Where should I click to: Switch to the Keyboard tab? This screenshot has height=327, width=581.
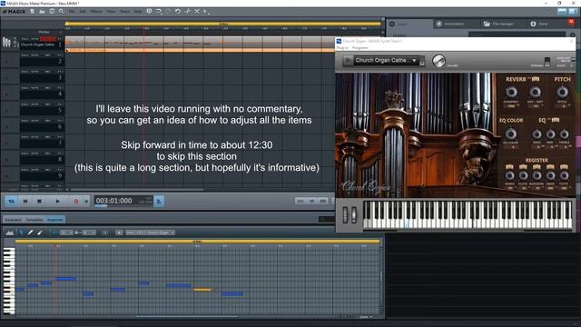coord(13,220)
